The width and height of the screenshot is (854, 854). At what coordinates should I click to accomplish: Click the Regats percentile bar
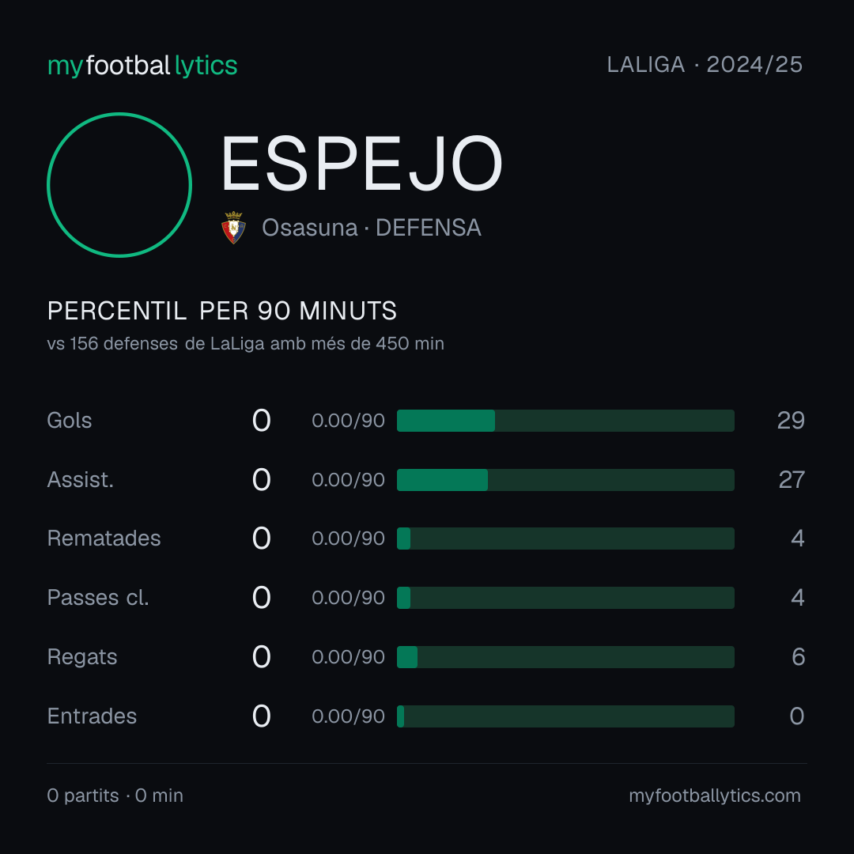coord(565,657)
